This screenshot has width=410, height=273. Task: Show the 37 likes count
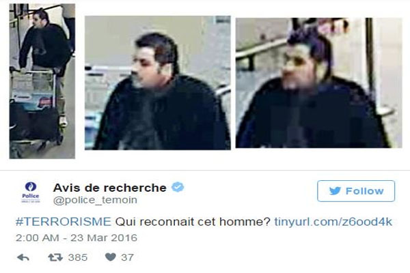(x=127, y=257)
